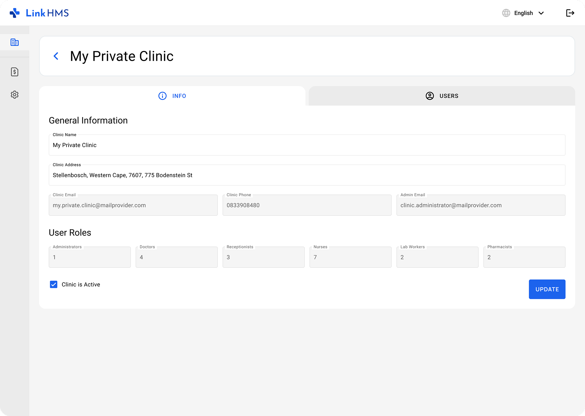Open the clinics building icon in sidebar
Screen dimensions: 585x416
coord(15,42)
